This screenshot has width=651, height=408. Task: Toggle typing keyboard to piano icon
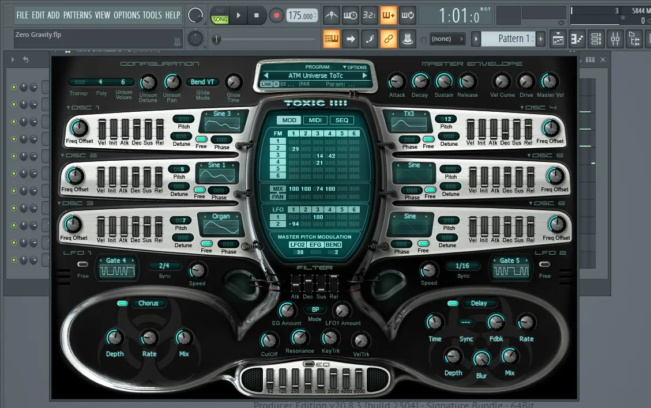(332, 39)
